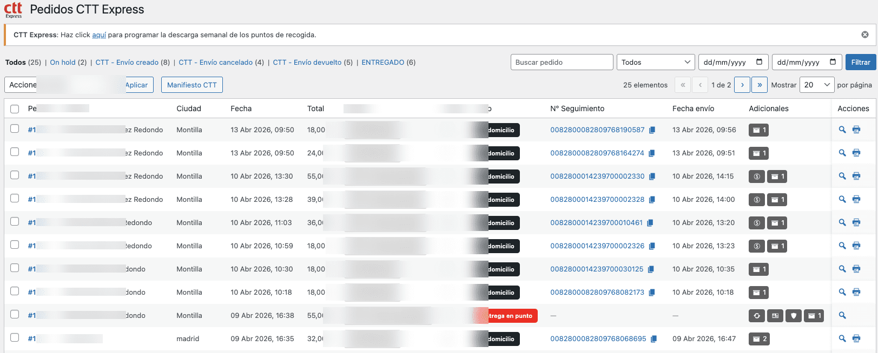
Task: Tick the order dated 10 Abr 2026, 11:03
Action: click(x=15, y=222)
